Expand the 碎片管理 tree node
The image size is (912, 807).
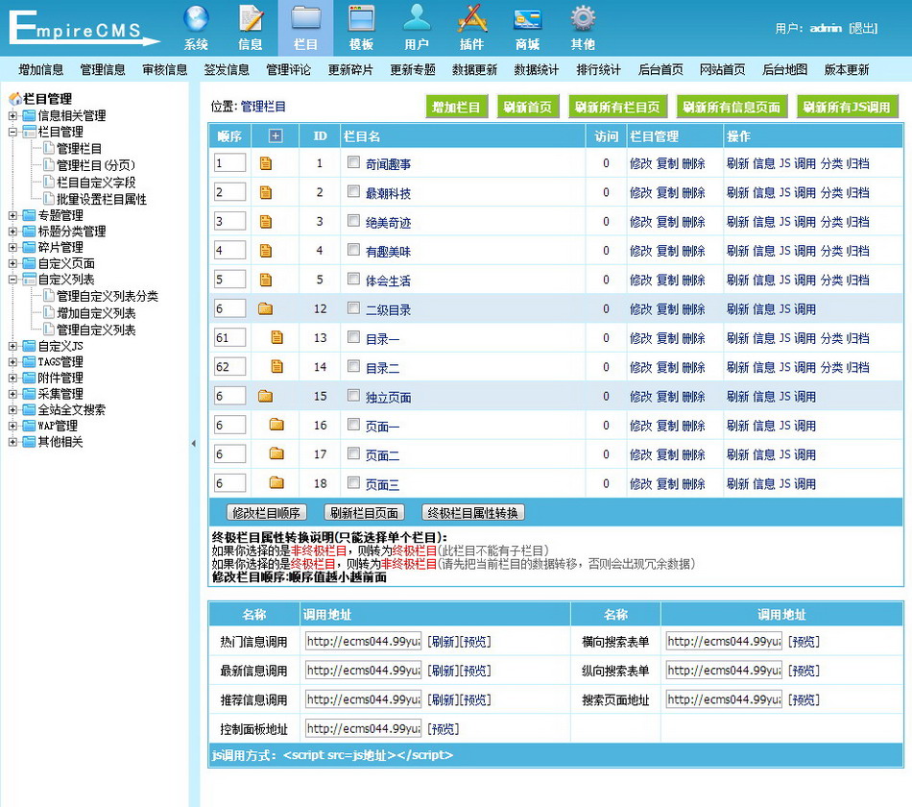coord(12,248)
